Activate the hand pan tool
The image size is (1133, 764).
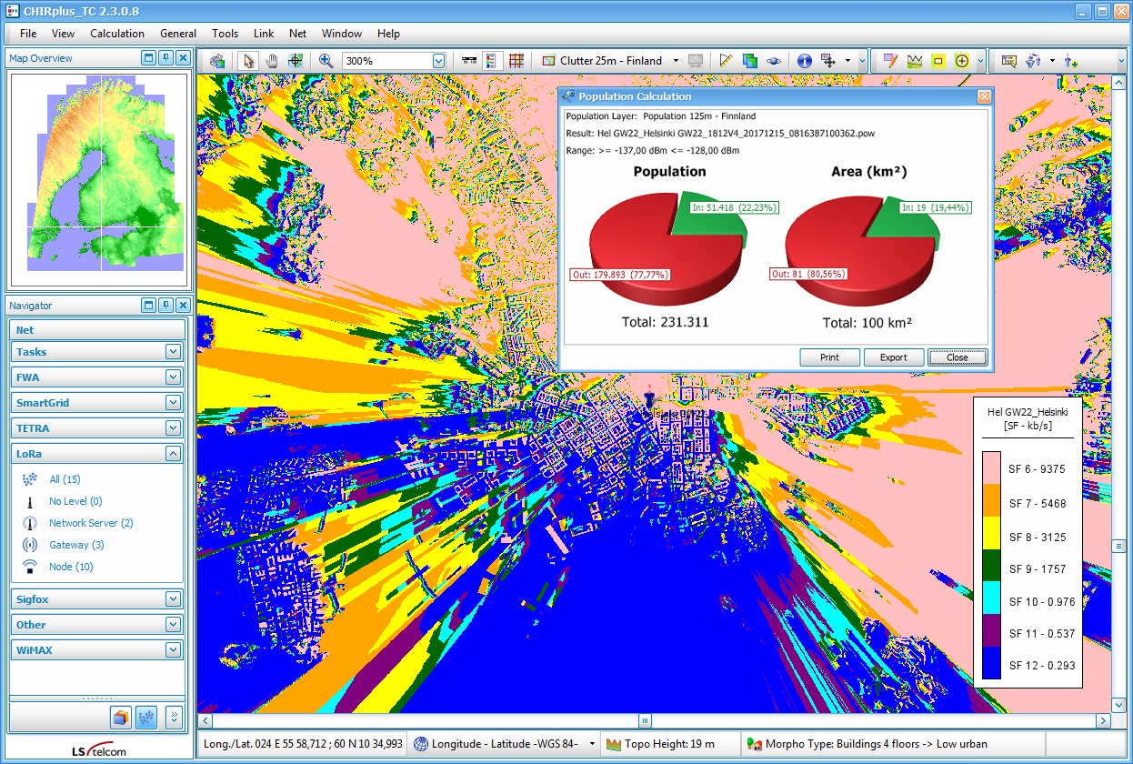pos(272,60)
